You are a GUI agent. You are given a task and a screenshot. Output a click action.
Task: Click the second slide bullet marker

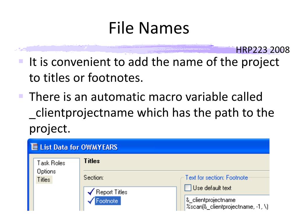[x=21, y=96]
